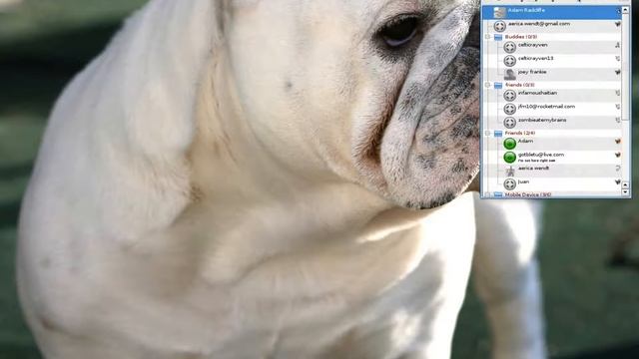Select the Buddies group label
This screenshot has height=359, width=639.
pyautogui.click(x=521, y=37)
